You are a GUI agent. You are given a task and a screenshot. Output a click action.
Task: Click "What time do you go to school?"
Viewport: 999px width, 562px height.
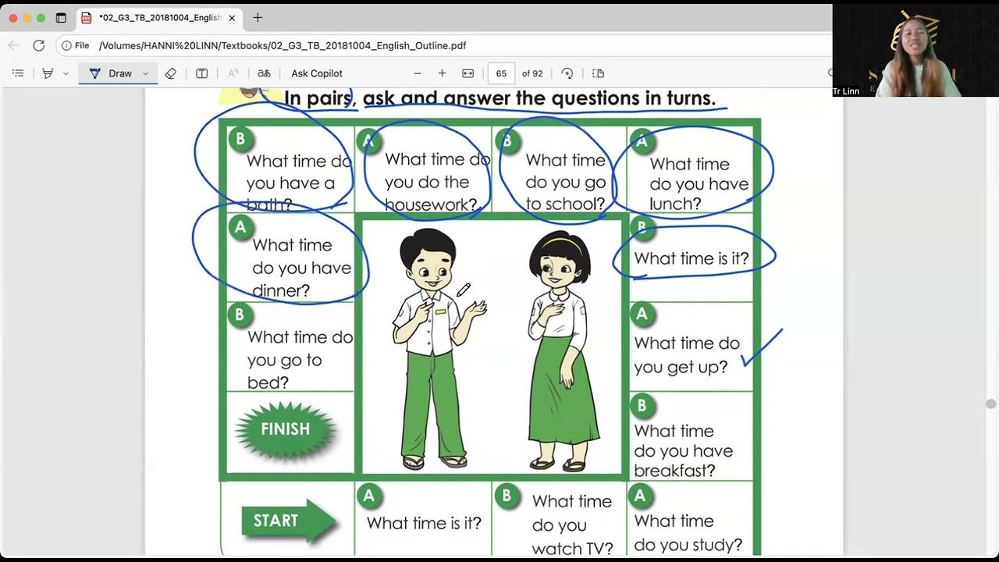point(565,182)
